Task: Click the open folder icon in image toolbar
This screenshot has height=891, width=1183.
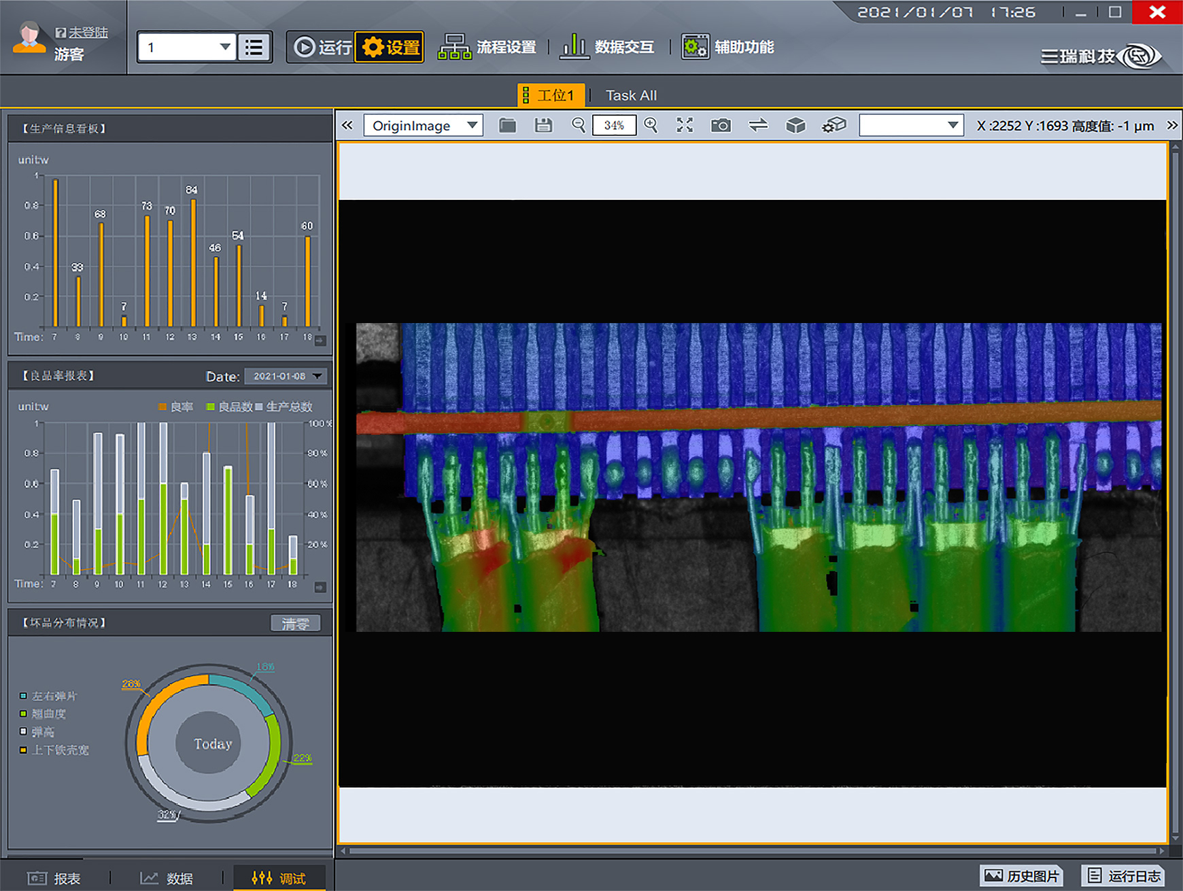Action: 507,125
